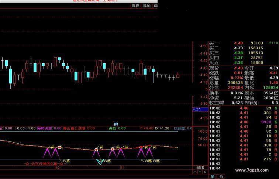Viewport: 279px width, 179px height.
Task: Click the 涨幅 0.23% value
Action: pos(237,78)
